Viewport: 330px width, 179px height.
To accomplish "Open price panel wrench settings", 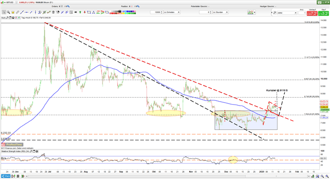I will coord(7,18).
